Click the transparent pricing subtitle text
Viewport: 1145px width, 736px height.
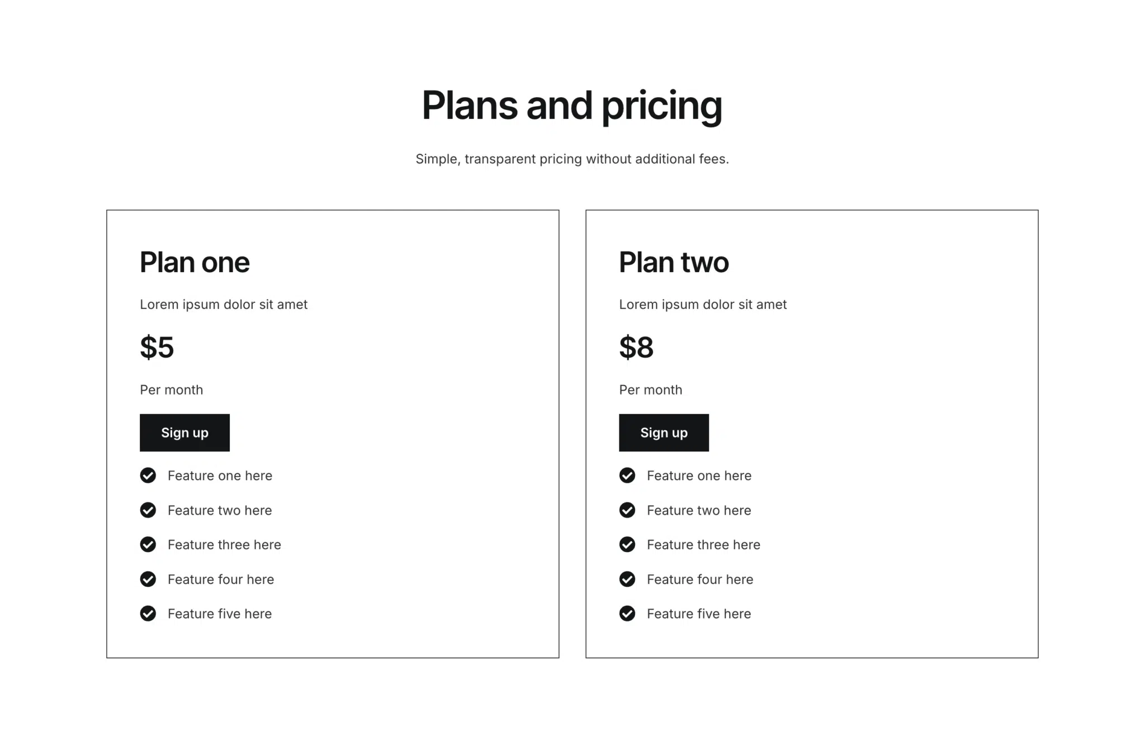click(x=572, y=159)
